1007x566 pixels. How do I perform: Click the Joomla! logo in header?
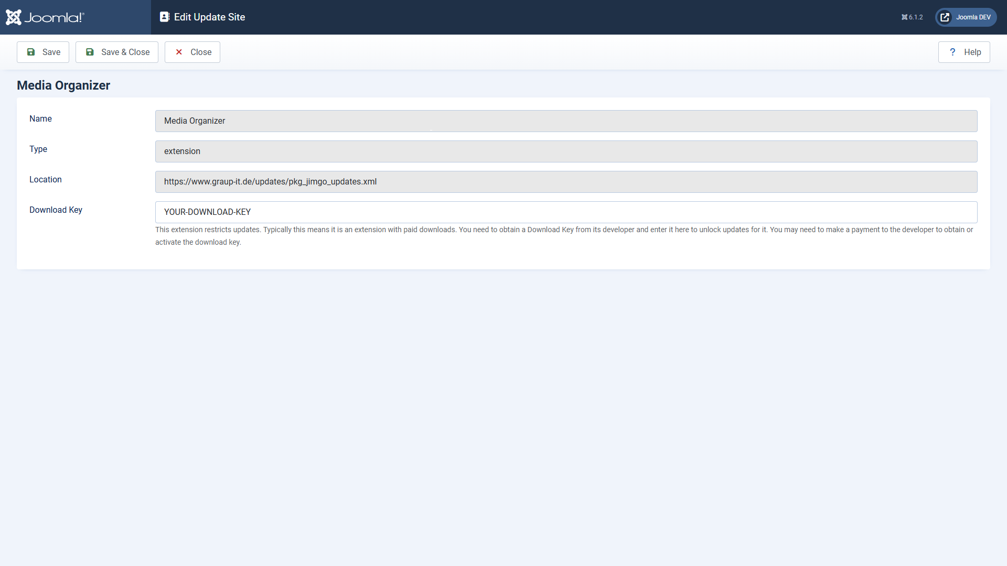(x=45, y=17)
